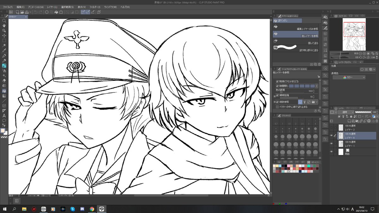Open the help question mark icon
This screenshot has height=213, width=379.
tap(99, 12)
